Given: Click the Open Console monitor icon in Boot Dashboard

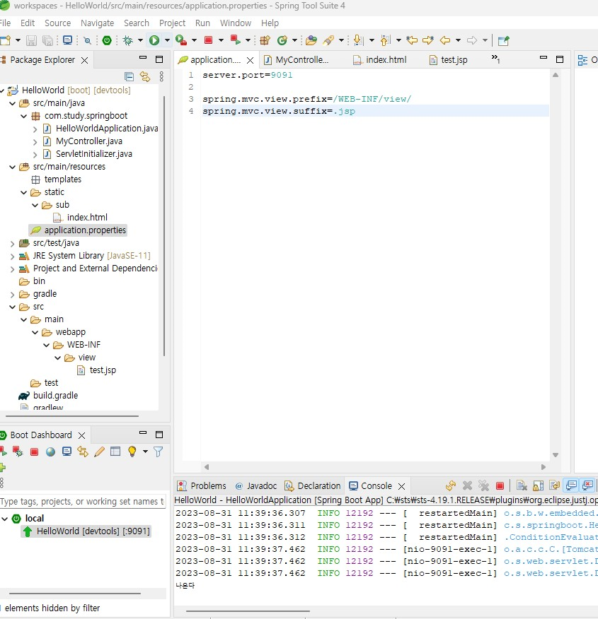Looking at the screenshot, I should (67, 452).
